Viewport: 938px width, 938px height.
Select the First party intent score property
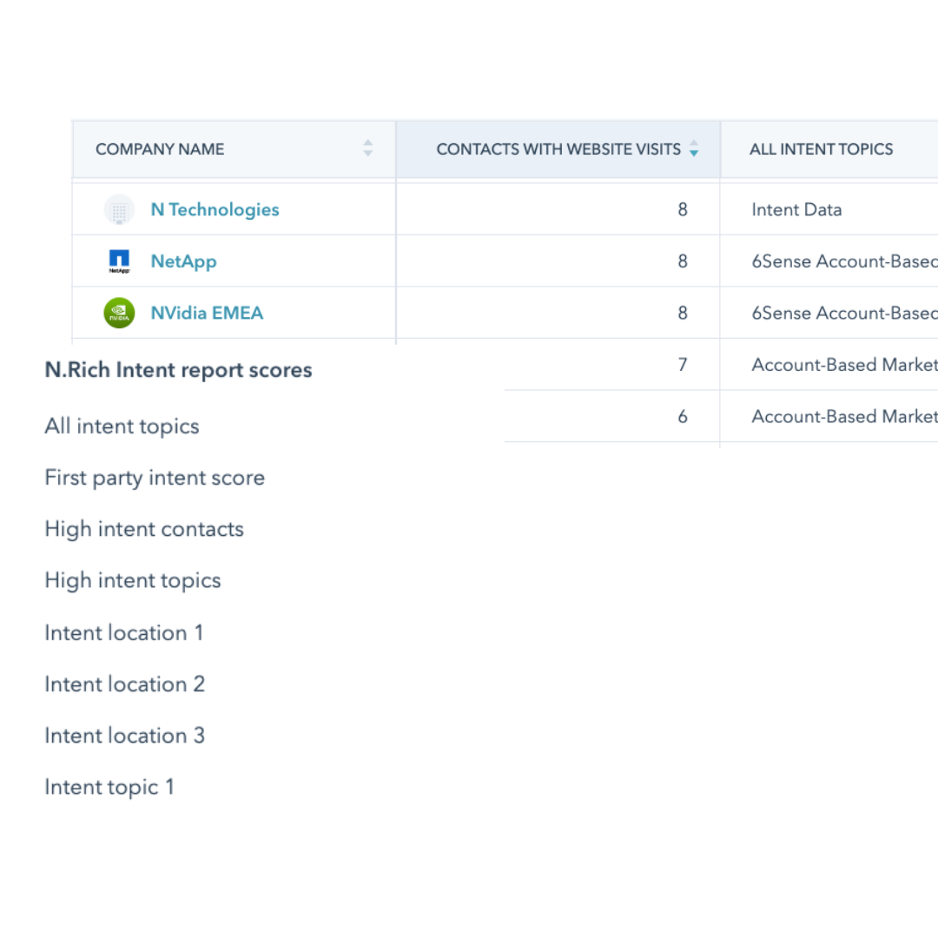pos(155,478)
